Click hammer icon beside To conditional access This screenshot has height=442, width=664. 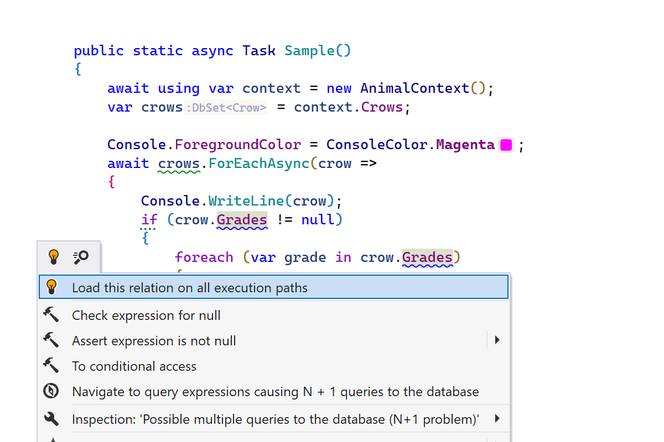tap(51, 366)
